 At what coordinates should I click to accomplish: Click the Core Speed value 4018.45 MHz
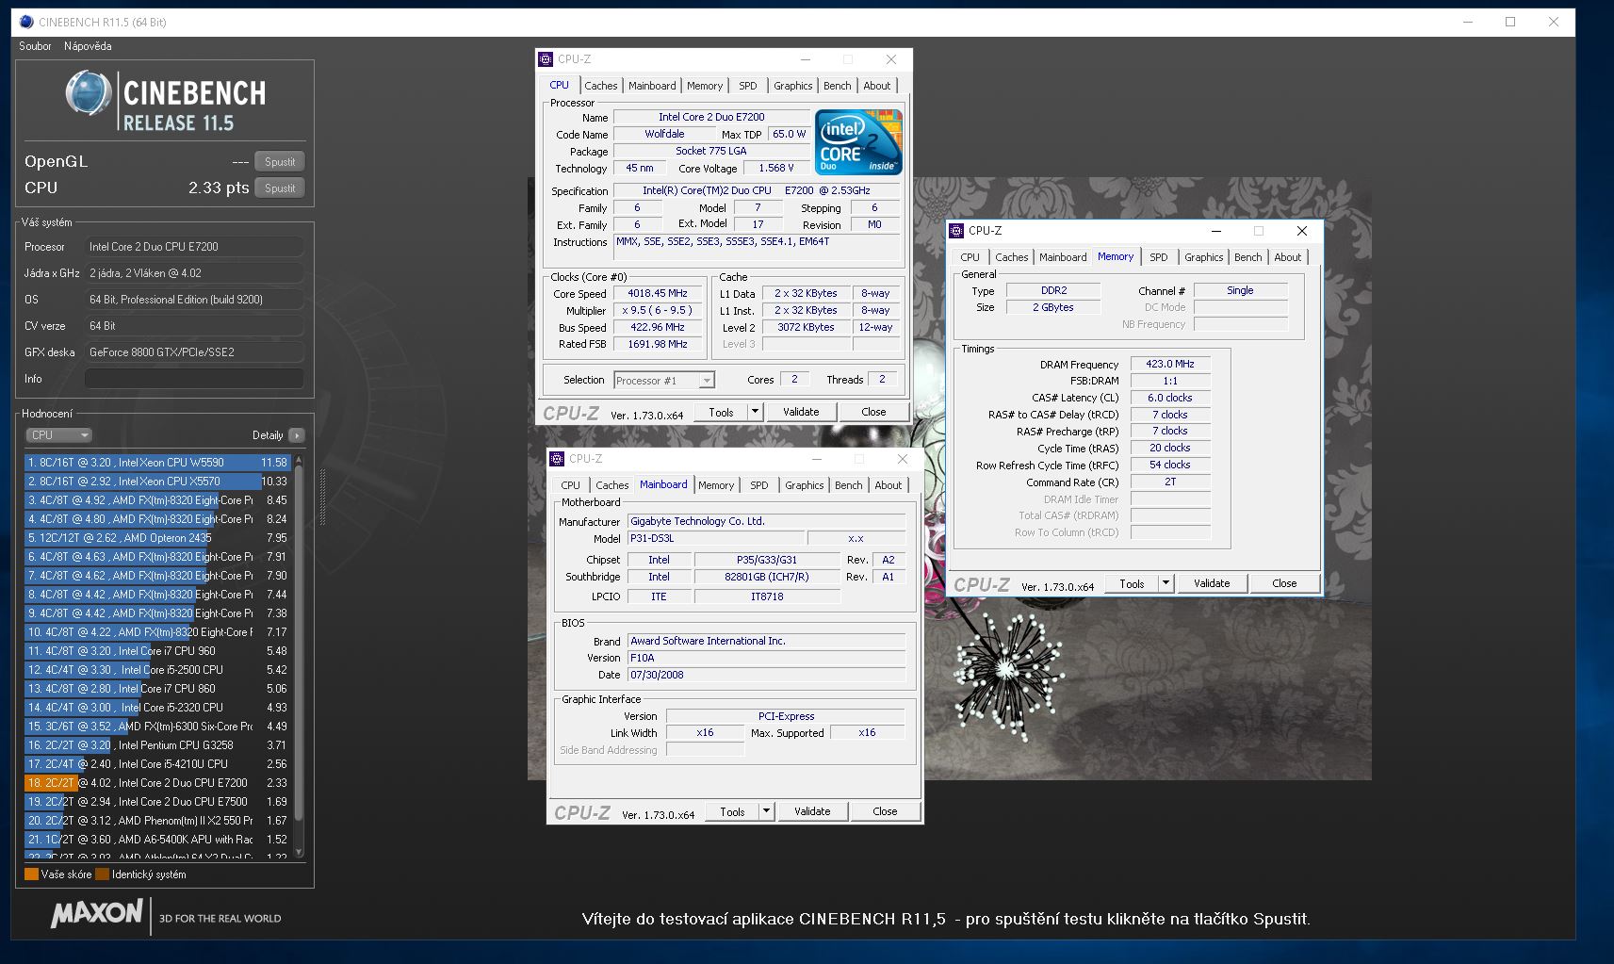click(658, 293)
